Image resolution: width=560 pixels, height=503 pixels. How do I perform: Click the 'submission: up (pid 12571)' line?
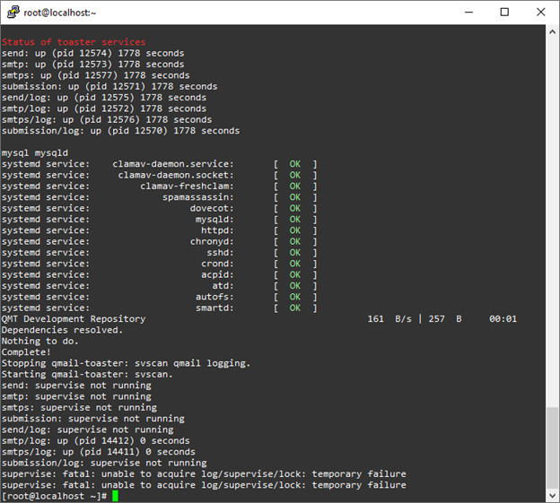[109, 86]
